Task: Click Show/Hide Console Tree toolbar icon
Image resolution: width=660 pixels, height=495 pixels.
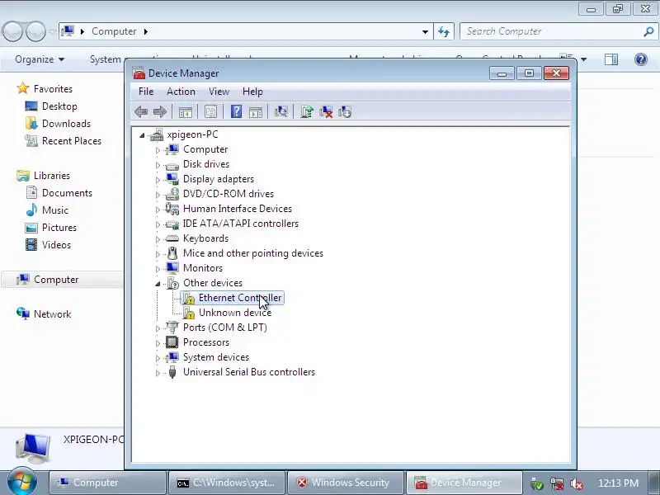Action: (x=185, y=112)
